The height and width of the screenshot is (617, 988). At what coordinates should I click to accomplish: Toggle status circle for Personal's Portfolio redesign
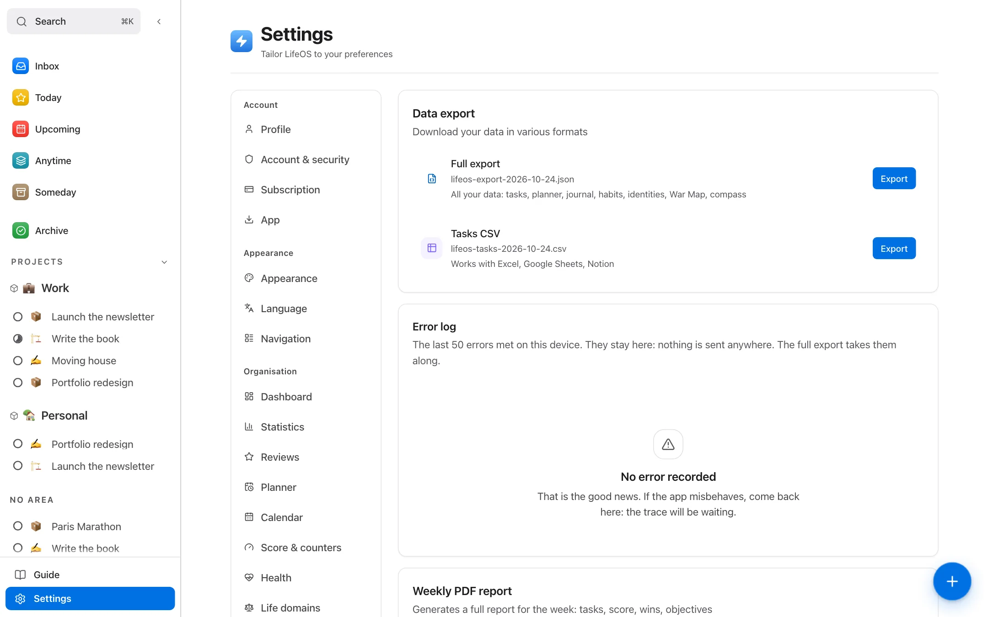18,444
